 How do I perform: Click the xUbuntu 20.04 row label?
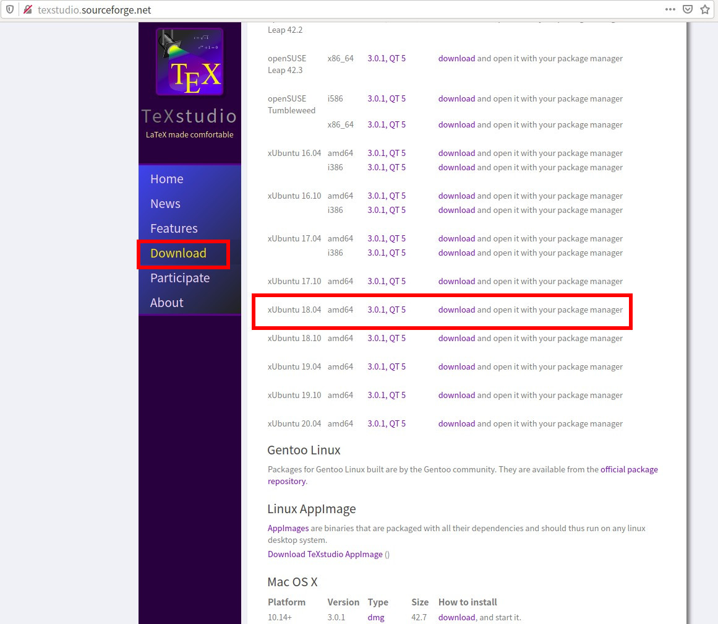294,423
